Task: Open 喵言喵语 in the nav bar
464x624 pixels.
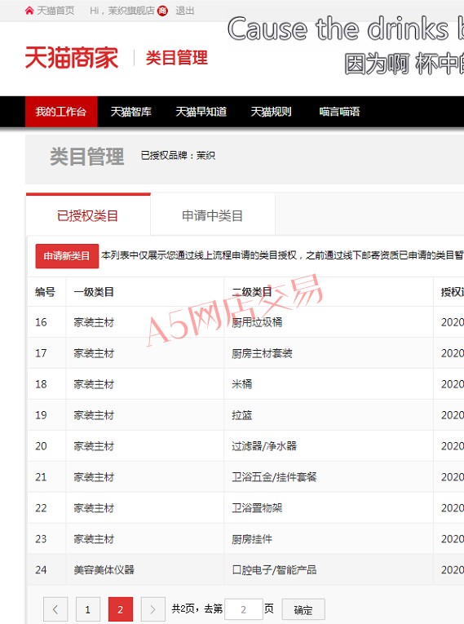Action: point(339,112)
